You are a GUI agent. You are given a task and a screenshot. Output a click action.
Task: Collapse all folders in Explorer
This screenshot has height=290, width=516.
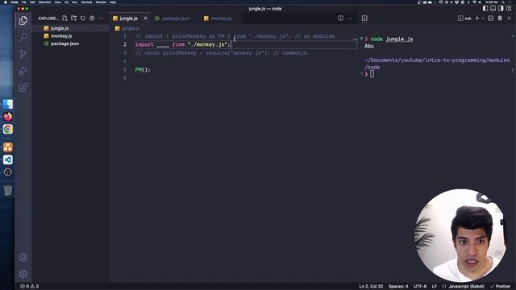92,19
